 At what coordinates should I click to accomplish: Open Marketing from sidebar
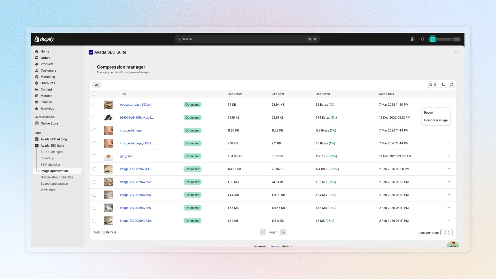click(x=48, y=77)
